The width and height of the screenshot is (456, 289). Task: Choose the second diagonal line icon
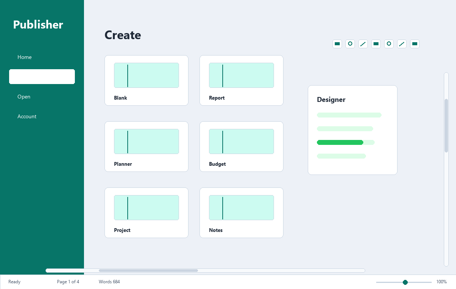402,44
